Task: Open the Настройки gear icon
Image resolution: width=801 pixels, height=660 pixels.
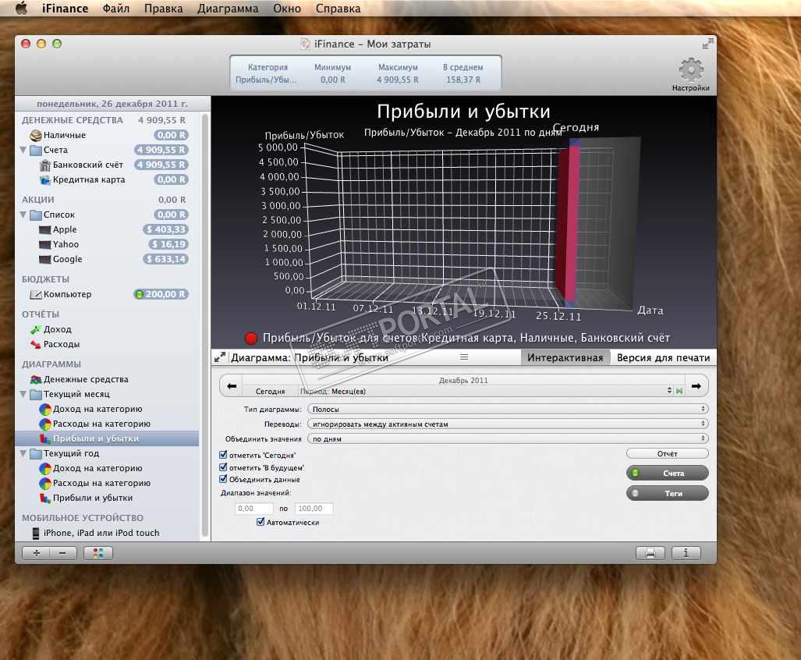Action: 691,69
